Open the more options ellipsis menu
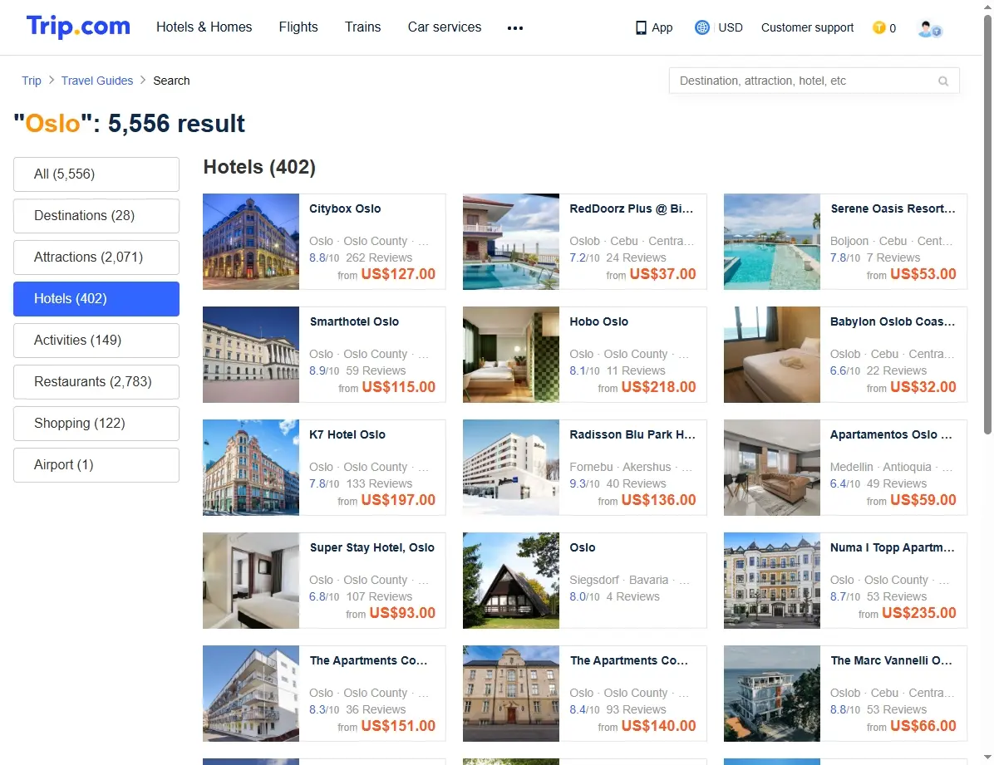Screen dimensions: 994x765 tap(514, 28)
